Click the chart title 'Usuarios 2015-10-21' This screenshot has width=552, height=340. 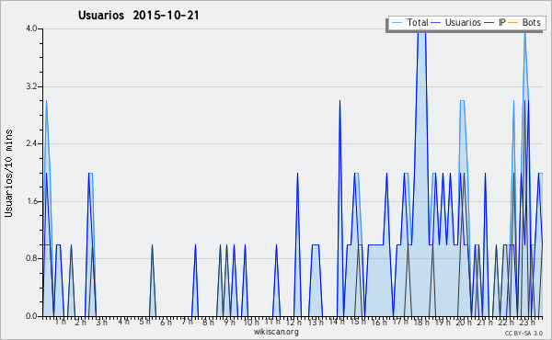[x=138, y=16]
